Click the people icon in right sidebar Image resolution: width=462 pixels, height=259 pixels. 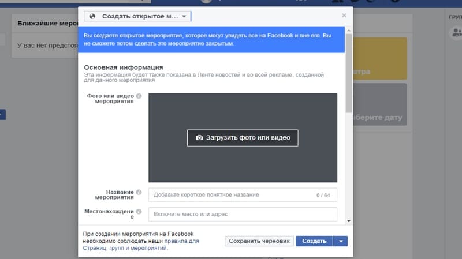[x=457, y=33]
